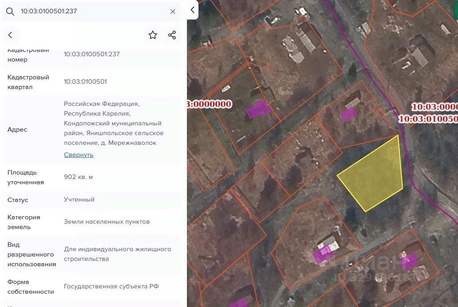Viewport: 458px width, 307px height.
Task: Click the address text mentioning Мережнаволок
Action: pyautogui.click(x=114, y=123)
